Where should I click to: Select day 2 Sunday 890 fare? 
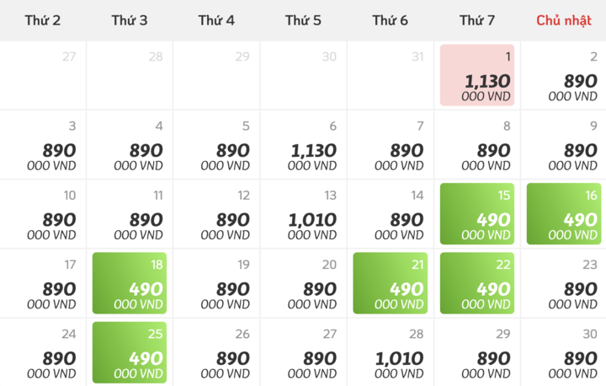564,75
